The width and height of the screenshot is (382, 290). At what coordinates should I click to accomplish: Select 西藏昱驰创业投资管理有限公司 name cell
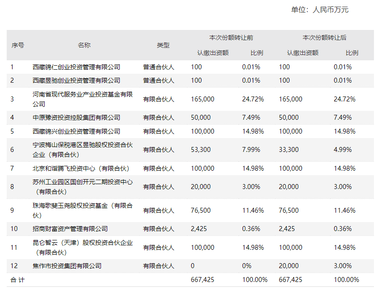tap(76, 80)
